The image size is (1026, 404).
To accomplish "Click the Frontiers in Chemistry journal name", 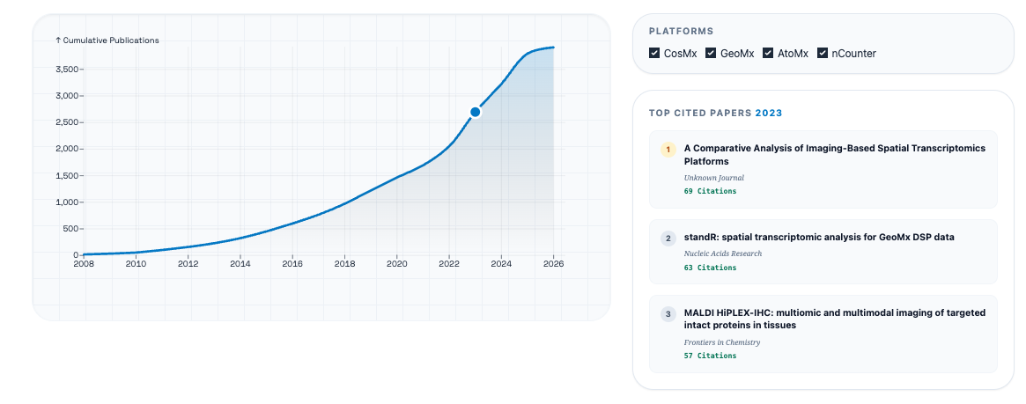I will click(x=721, y=342).
